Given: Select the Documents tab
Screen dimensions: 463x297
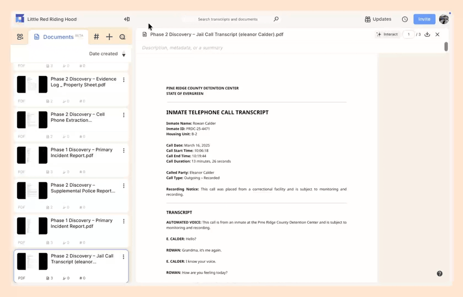Looking at the screenshot, I should [x=59, y=37].
